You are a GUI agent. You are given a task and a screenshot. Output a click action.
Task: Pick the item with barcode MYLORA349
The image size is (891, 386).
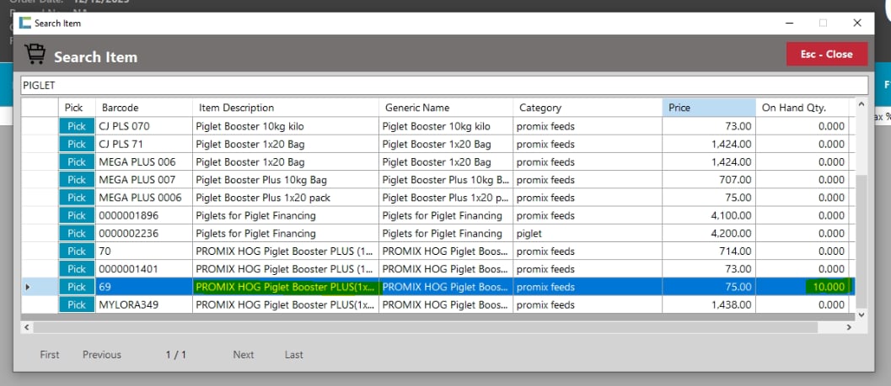point(77,305)
